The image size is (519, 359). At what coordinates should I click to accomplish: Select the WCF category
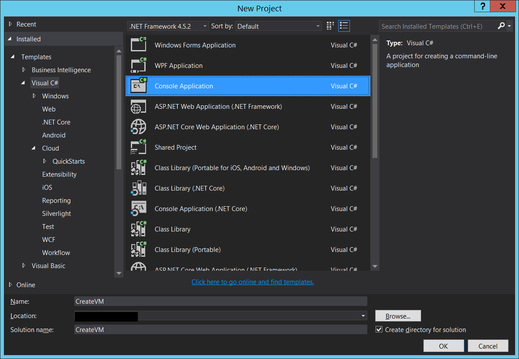(49, 240)
